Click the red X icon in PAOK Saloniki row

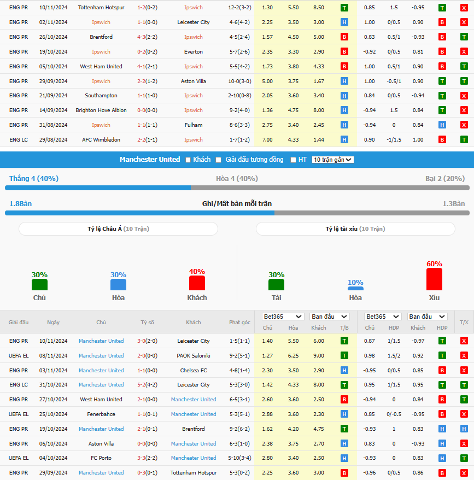coord(464,355)
